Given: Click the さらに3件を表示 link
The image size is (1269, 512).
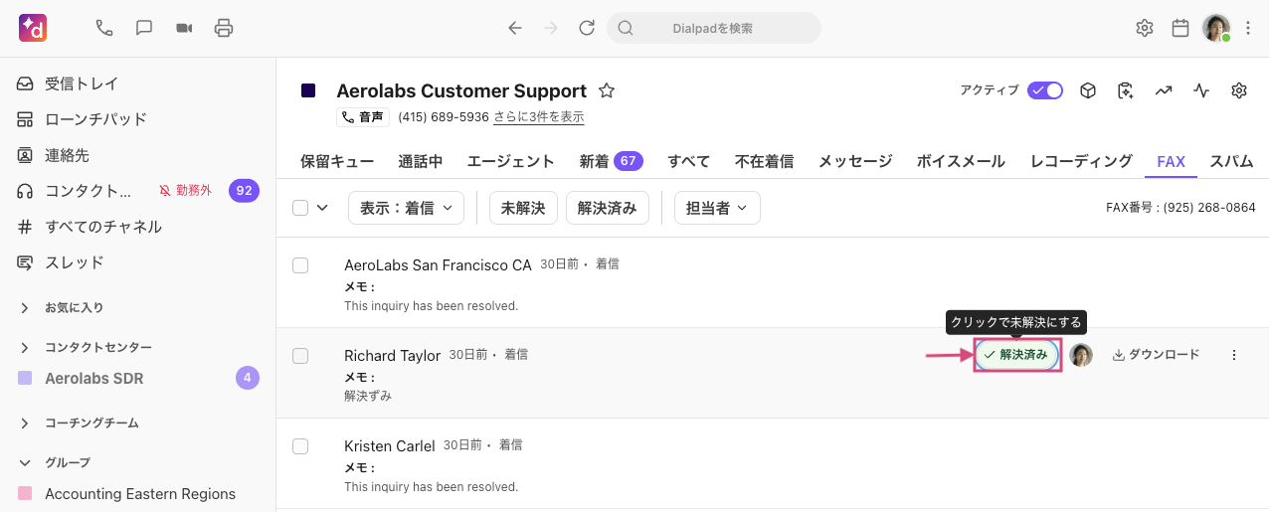Looking at the screenshot, I should pos(538,117).
